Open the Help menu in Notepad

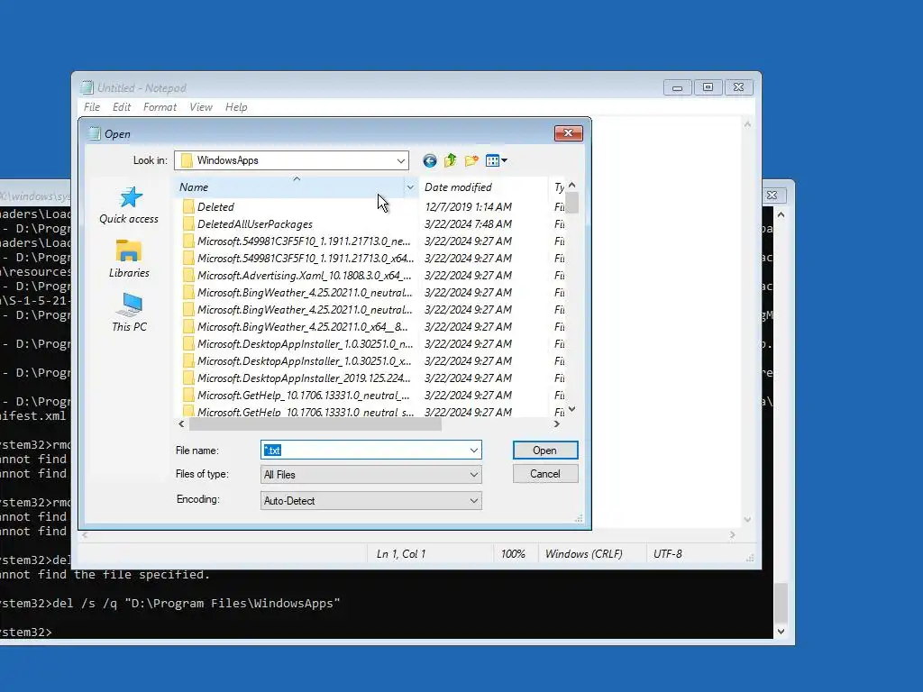(x=236, y=107)
